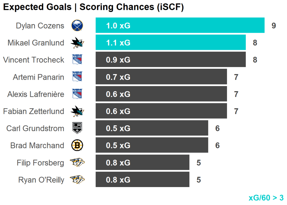Click the Rangers logo next to Artemi Panarin
Viewport: 287px width, 205px height.
tap(77, 77)
